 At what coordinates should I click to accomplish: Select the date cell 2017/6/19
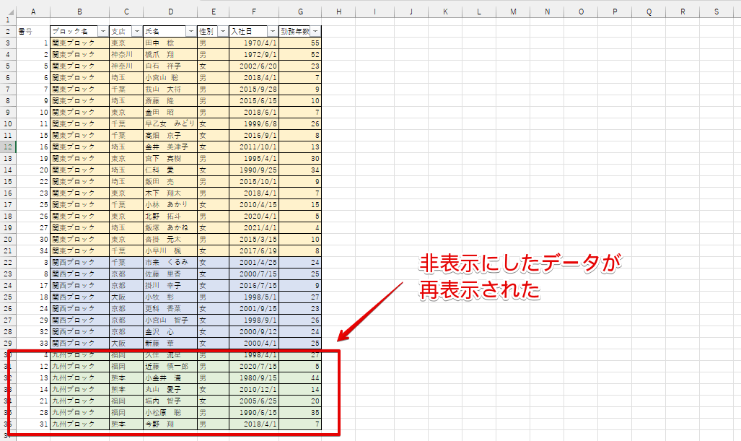coord(254,251)
